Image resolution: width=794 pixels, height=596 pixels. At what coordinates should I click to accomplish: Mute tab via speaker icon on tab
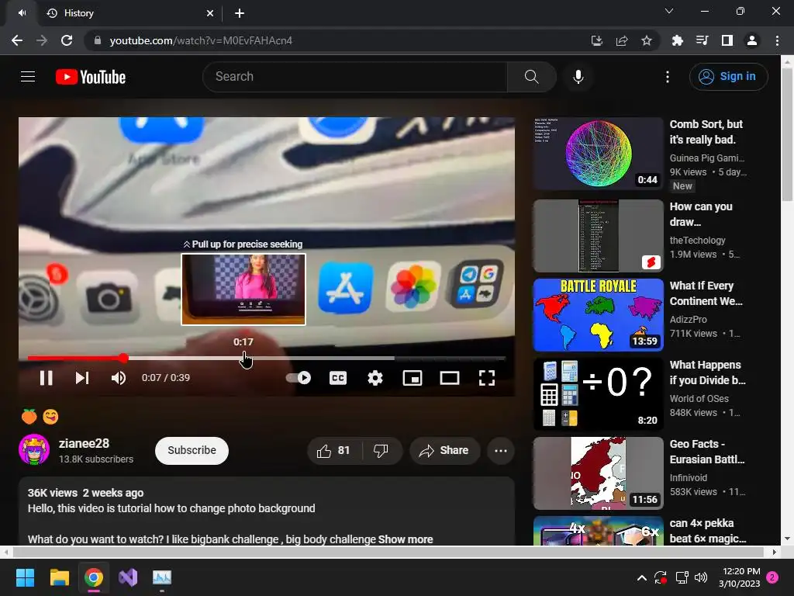[22, 13]
